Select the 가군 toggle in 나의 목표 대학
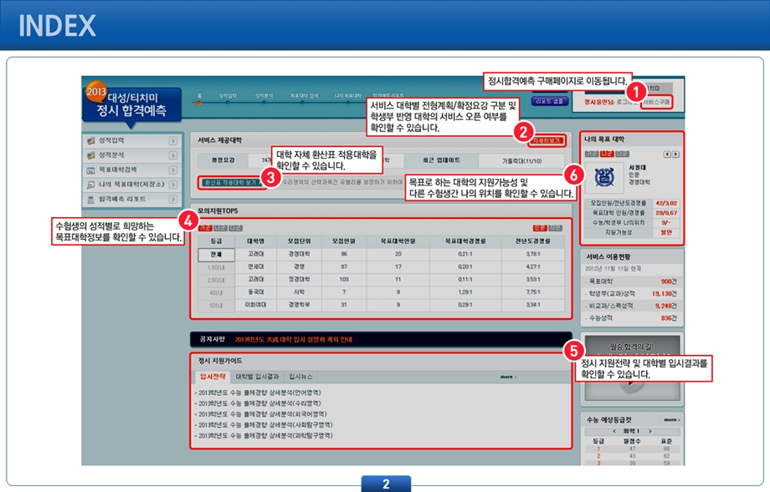The height and width of the screenshot is (492, 770). tap(592, 154)
